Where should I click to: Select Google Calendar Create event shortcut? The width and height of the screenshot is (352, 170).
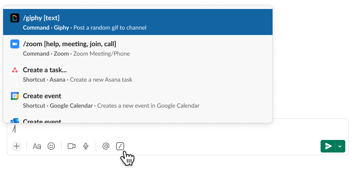137,100
